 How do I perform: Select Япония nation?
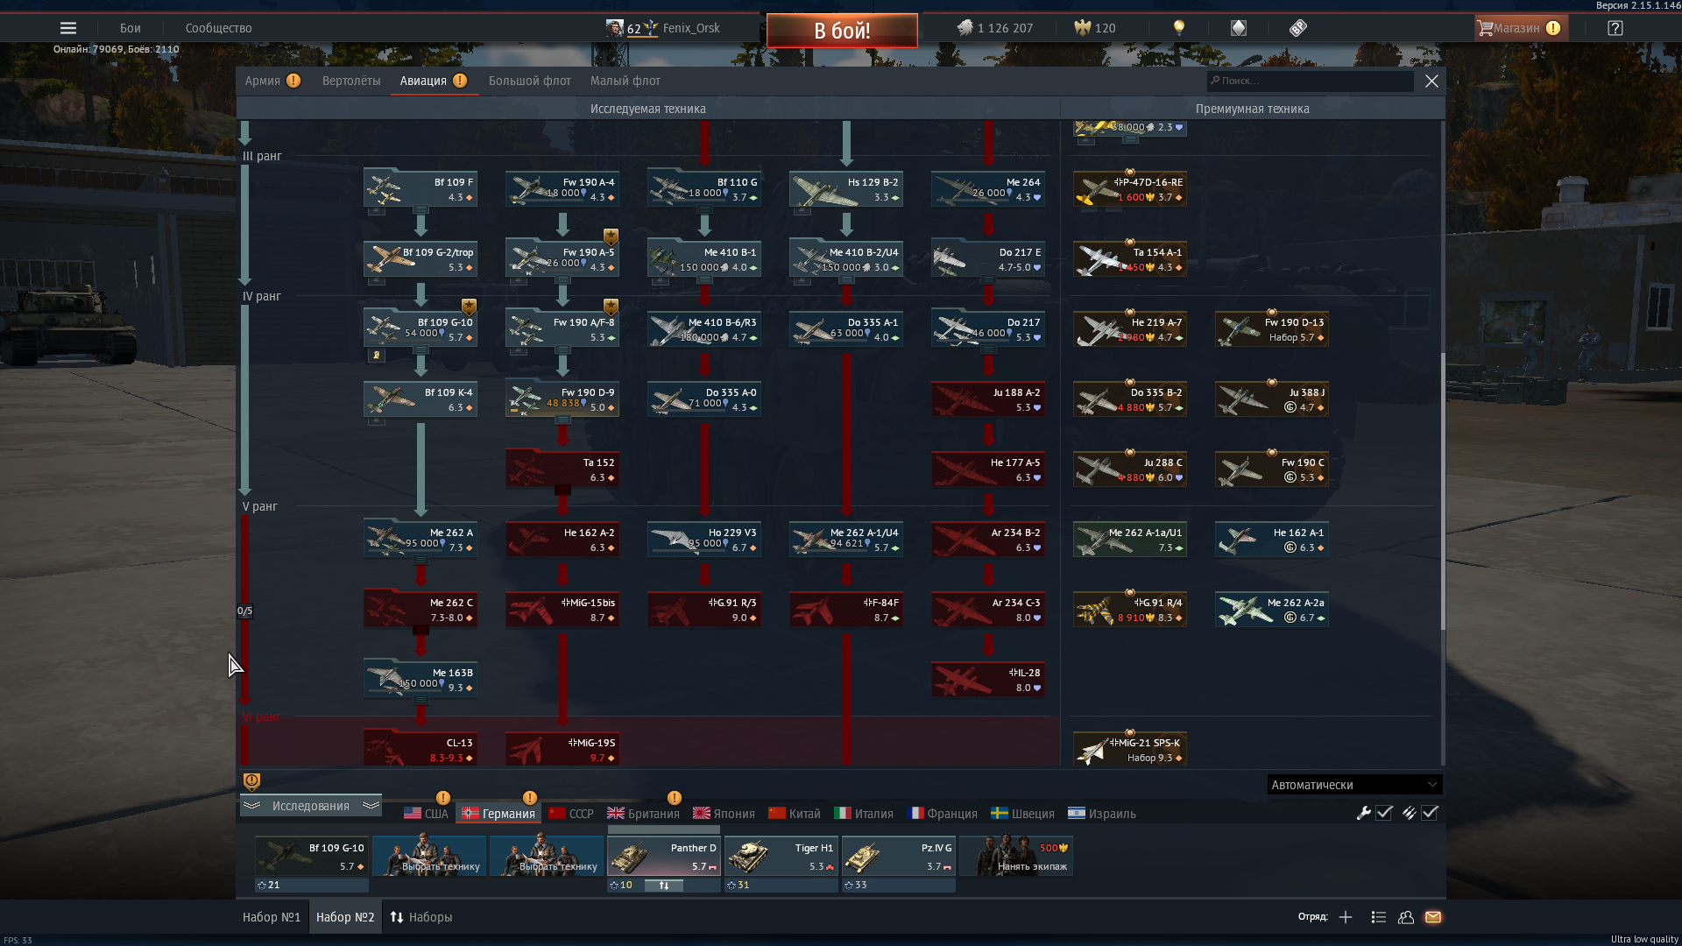coord(724,814)
